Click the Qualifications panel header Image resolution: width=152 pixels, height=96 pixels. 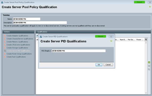coord(93,32)
